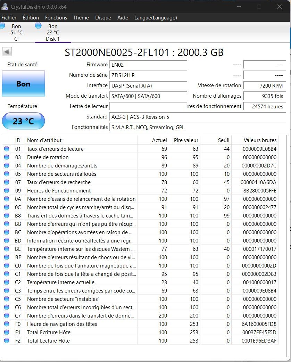Screen dimensions: 291x362
Task: Select row Total Lecture Hôte
Action: [140, 340]
